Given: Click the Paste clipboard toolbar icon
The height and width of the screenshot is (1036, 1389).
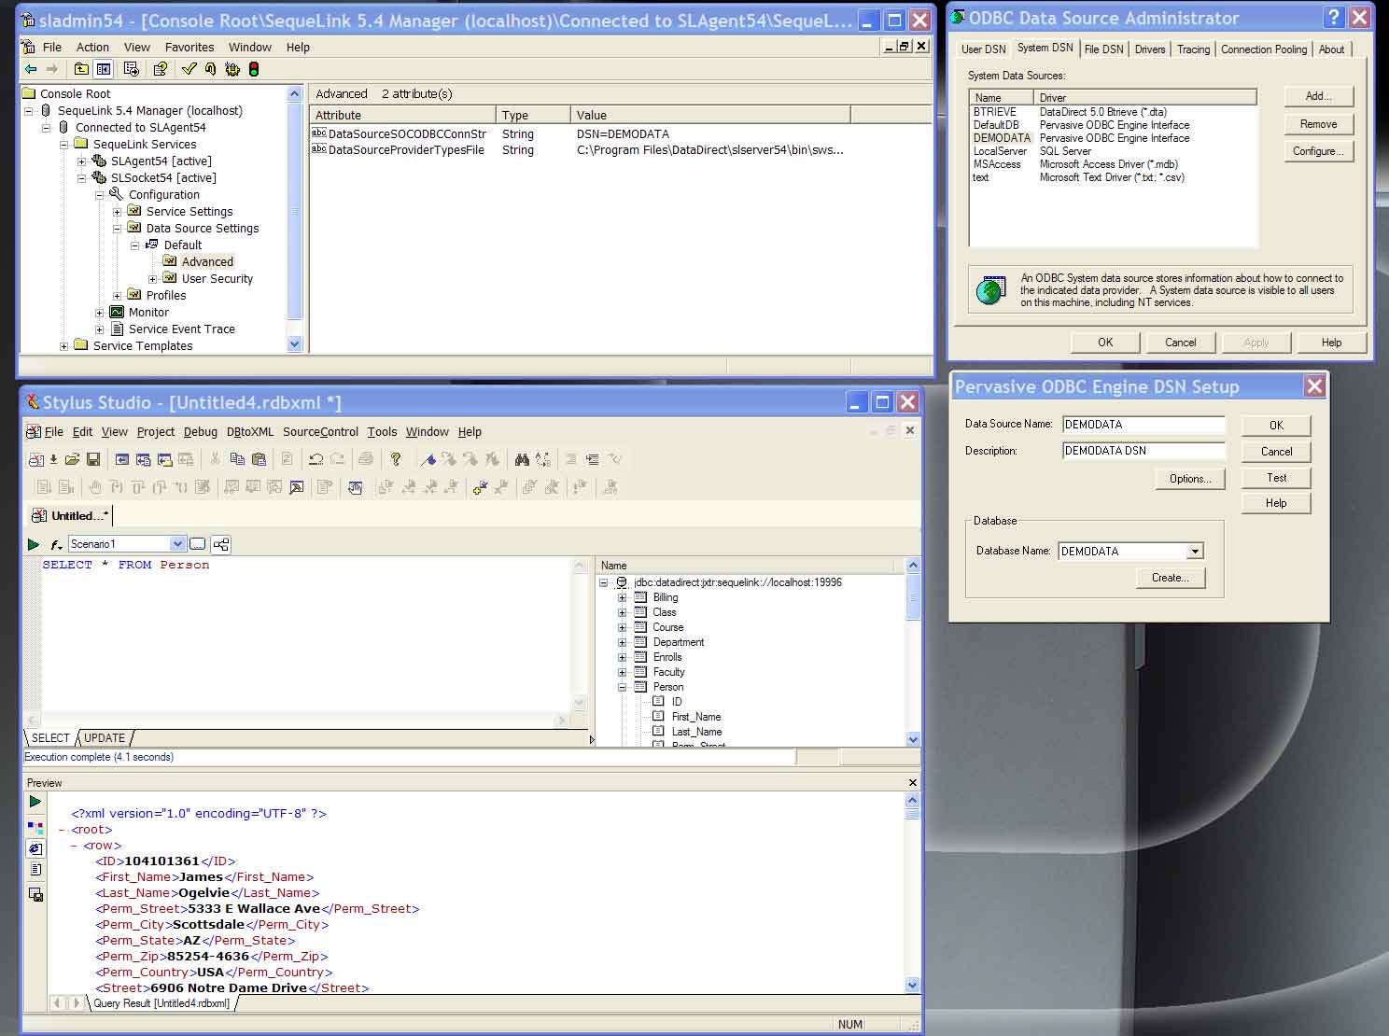Looking at the screenshot, I should tap(259, 459).
